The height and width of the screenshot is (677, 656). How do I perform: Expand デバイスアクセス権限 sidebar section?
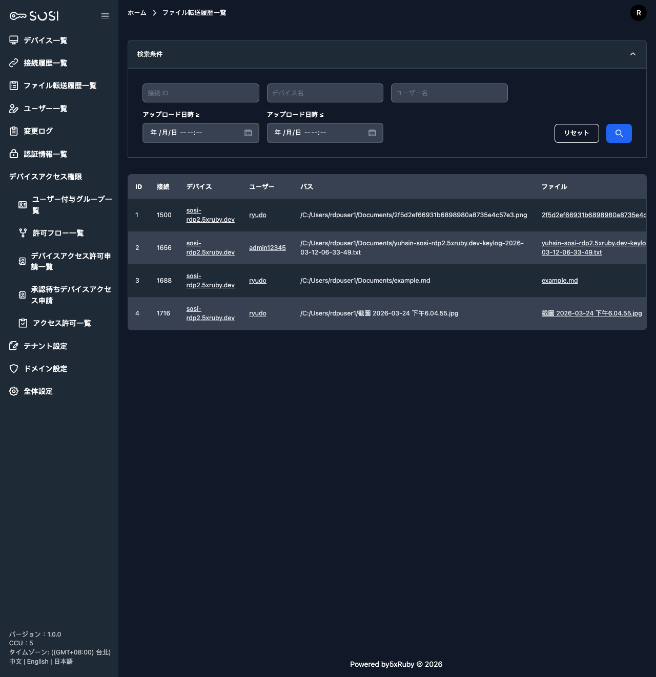tap(46, 177)
